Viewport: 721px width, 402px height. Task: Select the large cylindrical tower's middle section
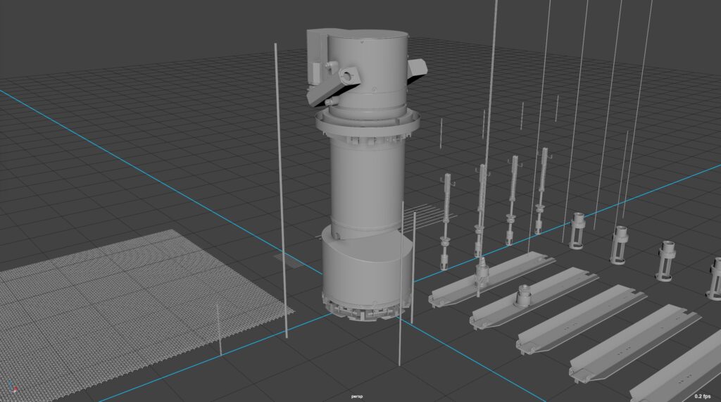(x=367, y=184)
